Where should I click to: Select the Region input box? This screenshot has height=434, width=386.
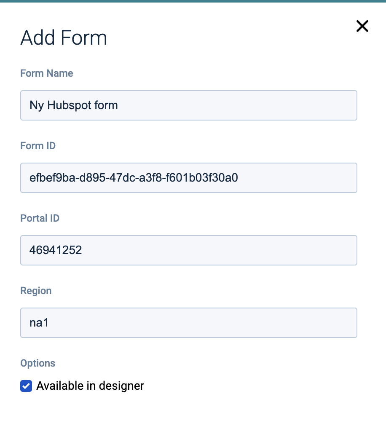click(188, 323)
